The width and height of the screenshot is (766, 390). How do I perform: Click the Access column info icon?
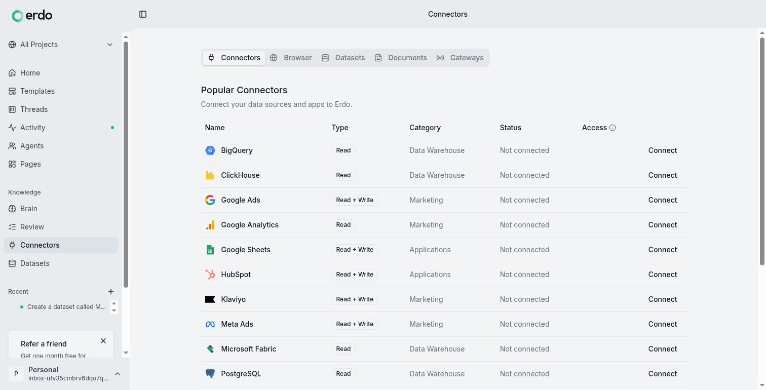coord(612,128)
